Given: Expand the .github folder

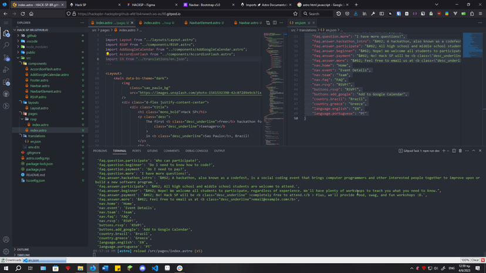Looking at the screenshot, I should pyautogui.click(x=31, y=35).
